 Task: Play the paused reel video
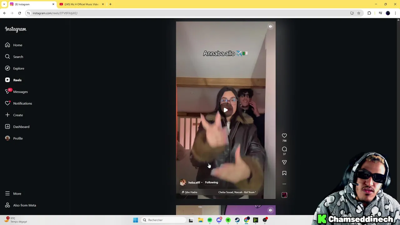[x=226, y=110]
